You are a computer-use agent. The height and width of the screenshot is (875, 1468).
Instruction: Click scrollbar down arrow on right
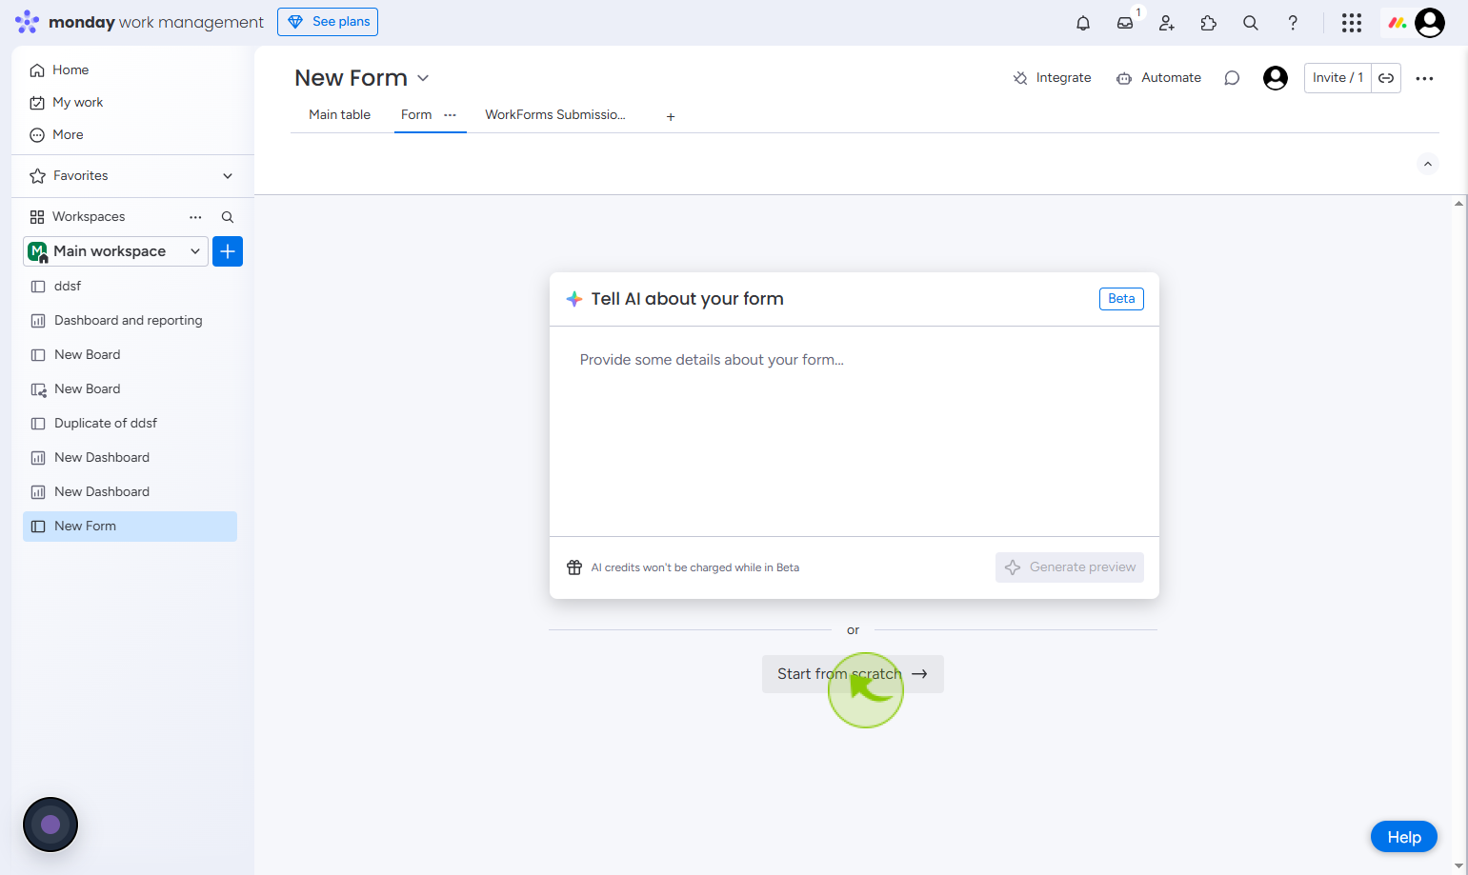pyautogui.click(x=1459, y=866)
